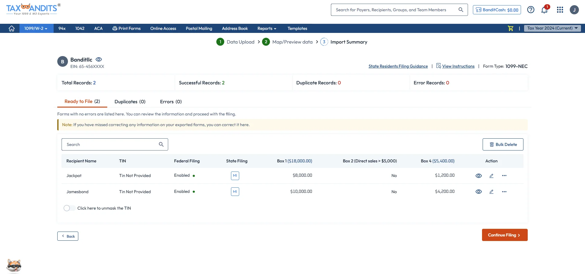The height and width of the screenshot is (280, 585).
Task: Open the Address Book
Action: tap(235, 28)
